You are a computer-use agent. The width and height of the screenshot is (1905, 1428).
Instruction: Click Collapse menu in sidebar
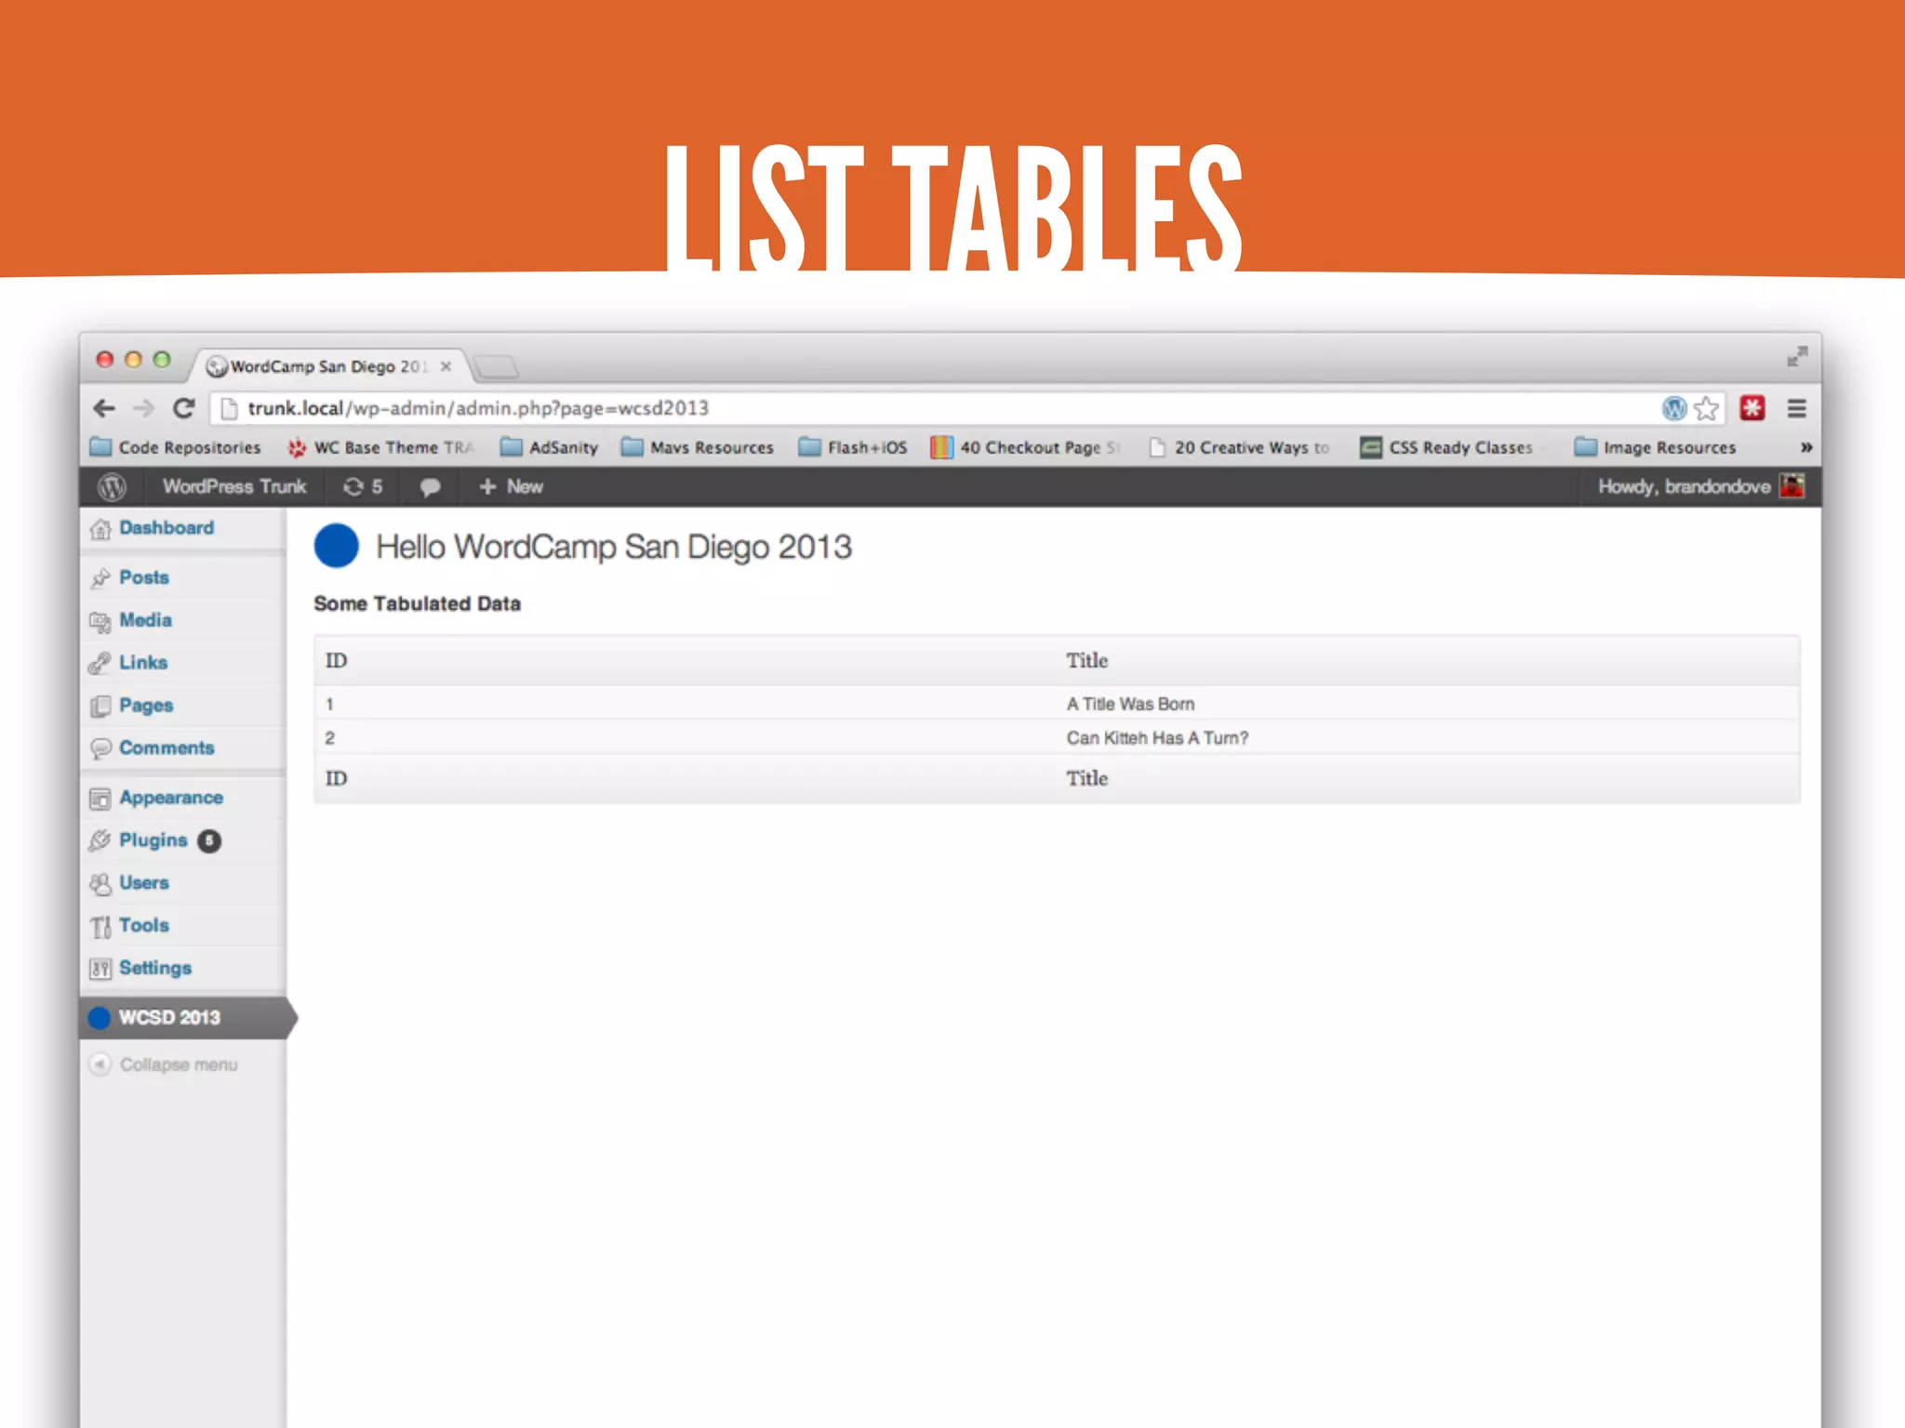click(179, 1064)
